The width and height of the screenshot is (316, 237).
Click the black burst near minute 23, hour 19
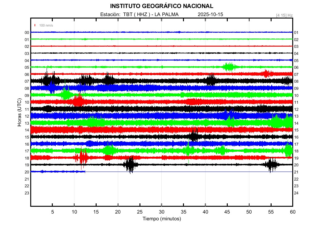[130, 165]
